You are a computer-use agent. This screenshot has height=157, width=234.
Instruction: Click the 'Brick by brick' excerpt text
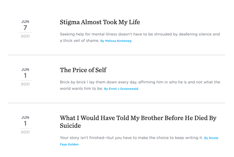pyautogui.click(x=140, y=82)
